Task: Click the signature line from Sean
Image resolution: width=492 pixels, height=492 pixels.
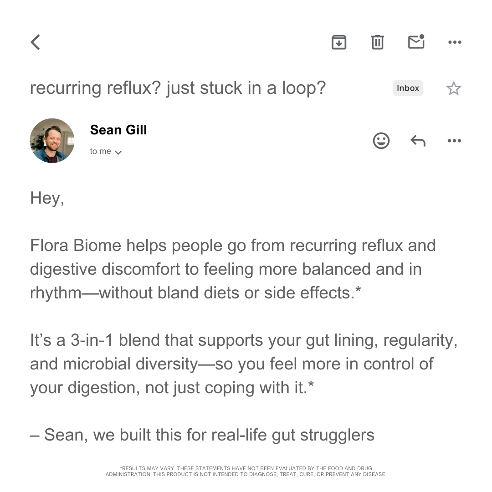Action: coord(202,435)
